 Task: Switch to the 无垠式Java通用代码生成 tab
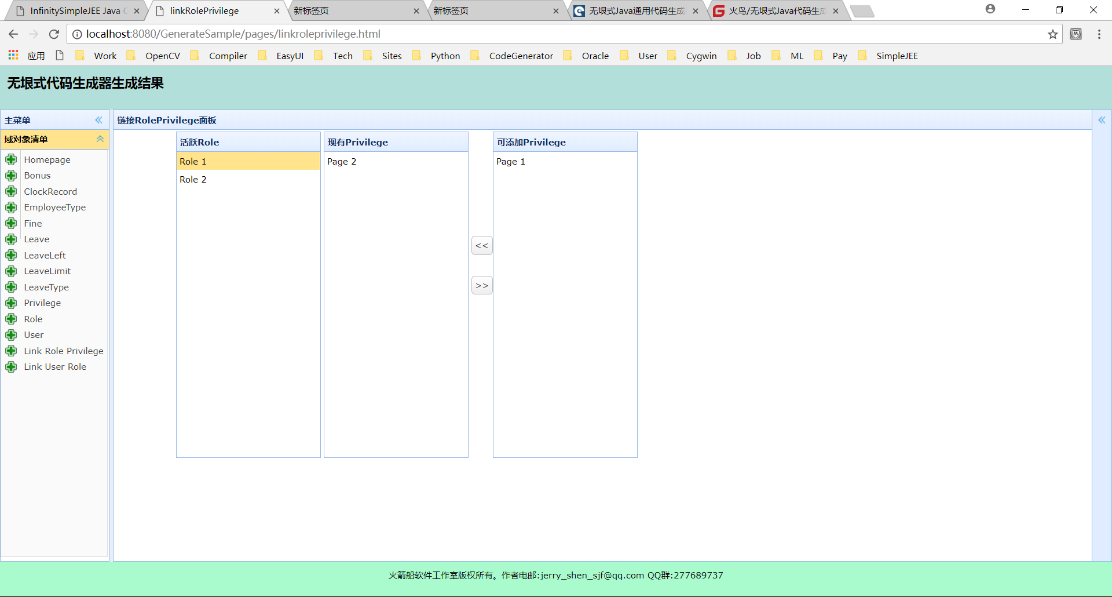tap(637, 11)
